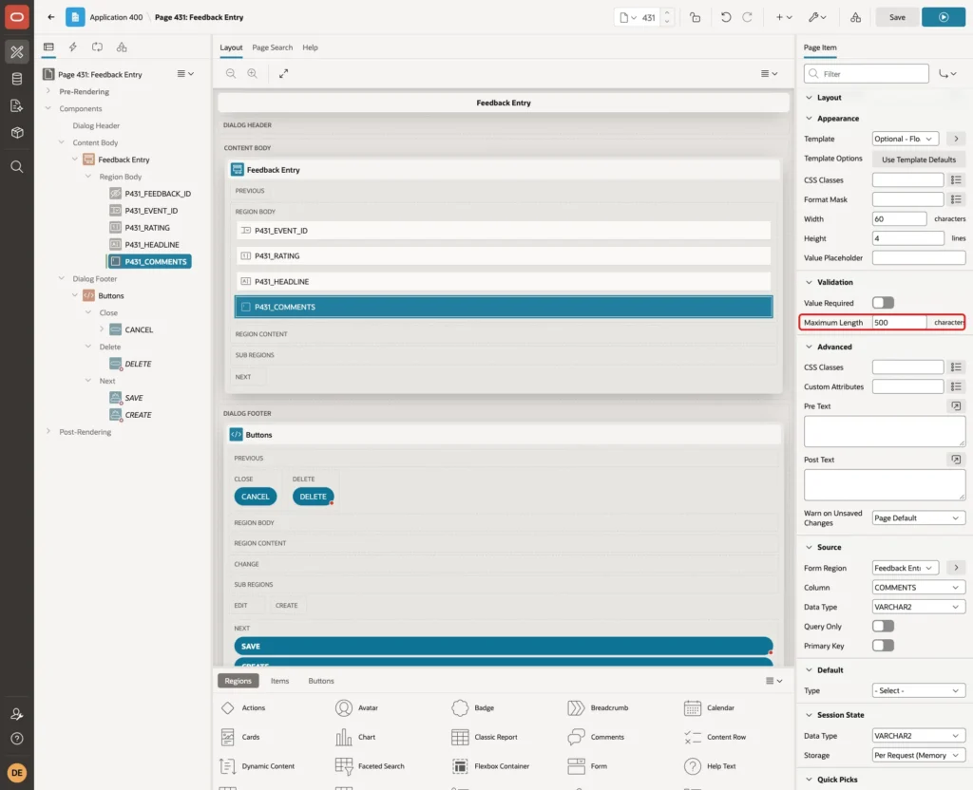Open Shared Components tree tab icon

[122, 47]
